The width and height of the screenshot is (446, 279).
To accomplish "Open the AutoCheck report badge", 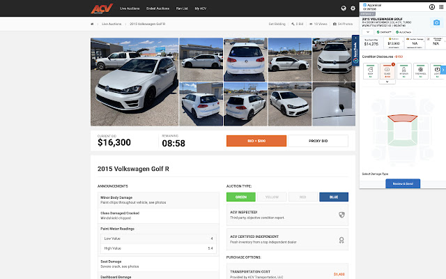I will [x=403, y=32].
